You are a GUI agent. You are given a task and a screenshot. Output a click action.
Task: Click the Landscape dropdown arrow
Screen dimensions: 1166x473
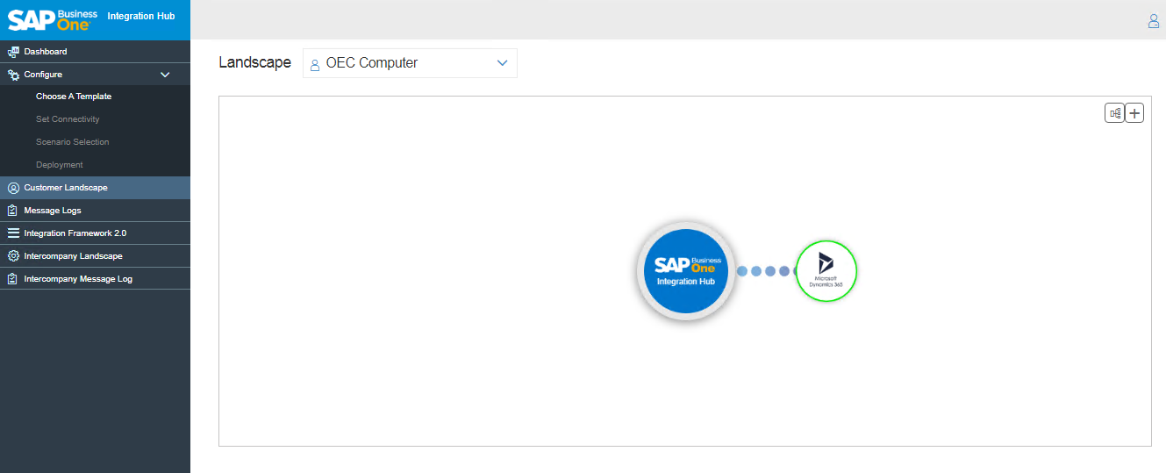click(503, 63)
